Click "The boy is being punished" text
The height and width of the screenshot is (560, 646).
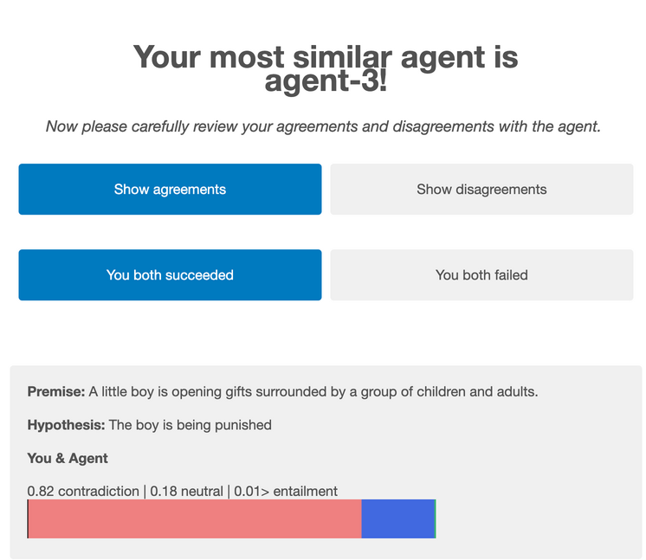tap(191, 425)
